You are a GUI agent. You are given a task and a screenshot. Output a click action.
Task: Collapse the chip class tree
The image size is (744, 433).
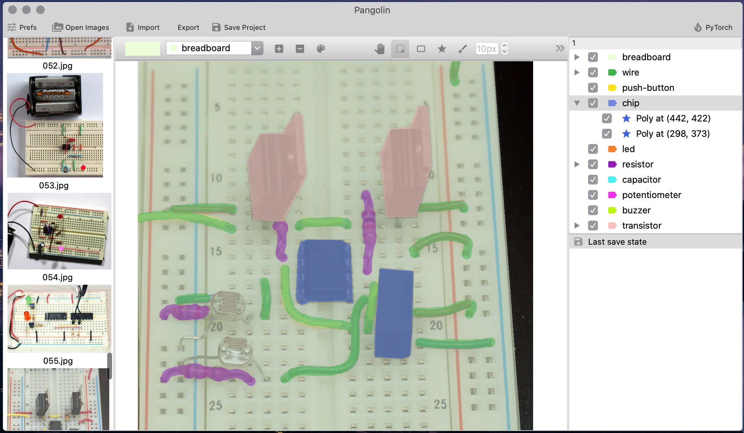point(577,103)
